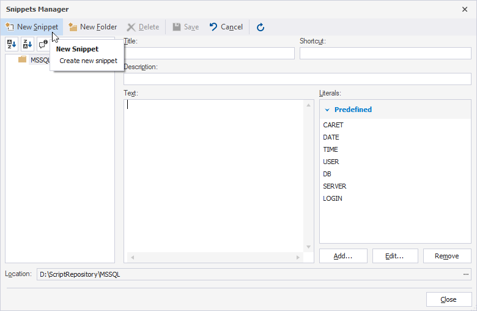477x311 pixels.
Task: Click the Text editor scroll right arrow
Action: click(x=298, y=257)
